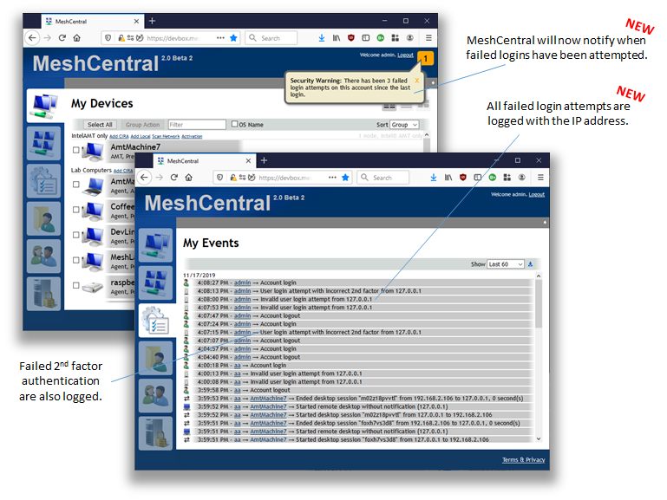Open hamburger menu in back browser window
The width and height of the screenshot is (667, 500).
tap(428, 38)
